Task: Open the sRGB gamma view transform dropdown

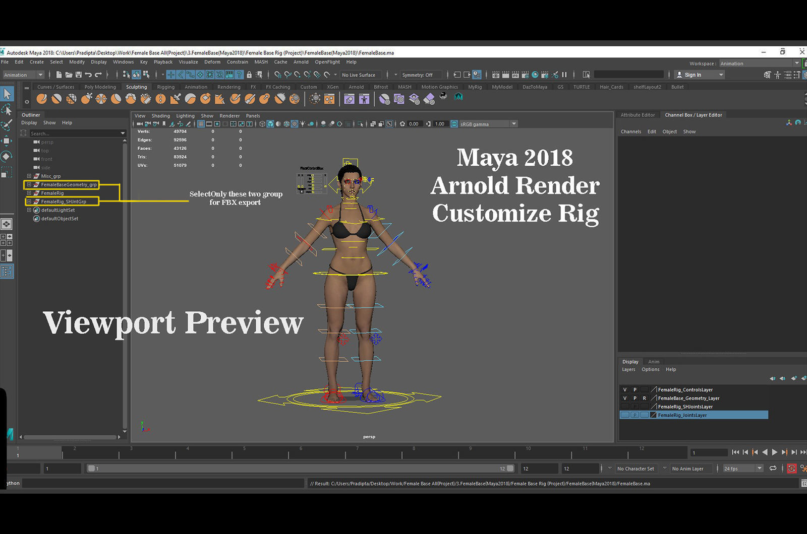Action: [x=488, y=124]
